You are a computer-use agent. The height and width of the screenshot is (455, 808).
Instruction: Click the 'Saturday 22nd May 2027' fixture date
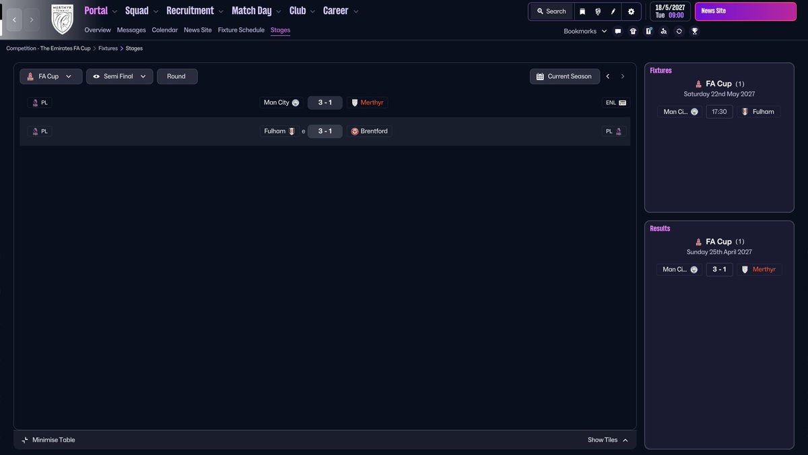tap(719, 94)
